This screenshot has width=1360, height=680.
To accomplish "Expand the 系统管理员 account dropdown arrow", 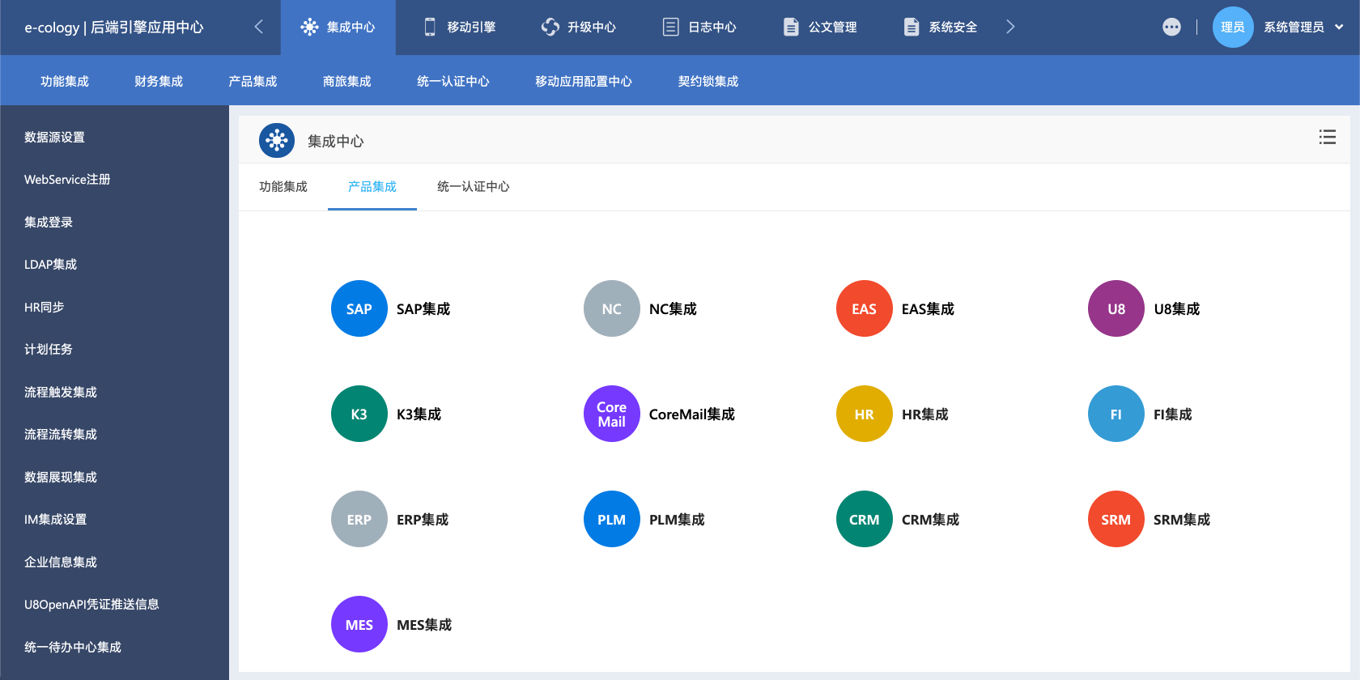I will click(x=1339, y=27).
